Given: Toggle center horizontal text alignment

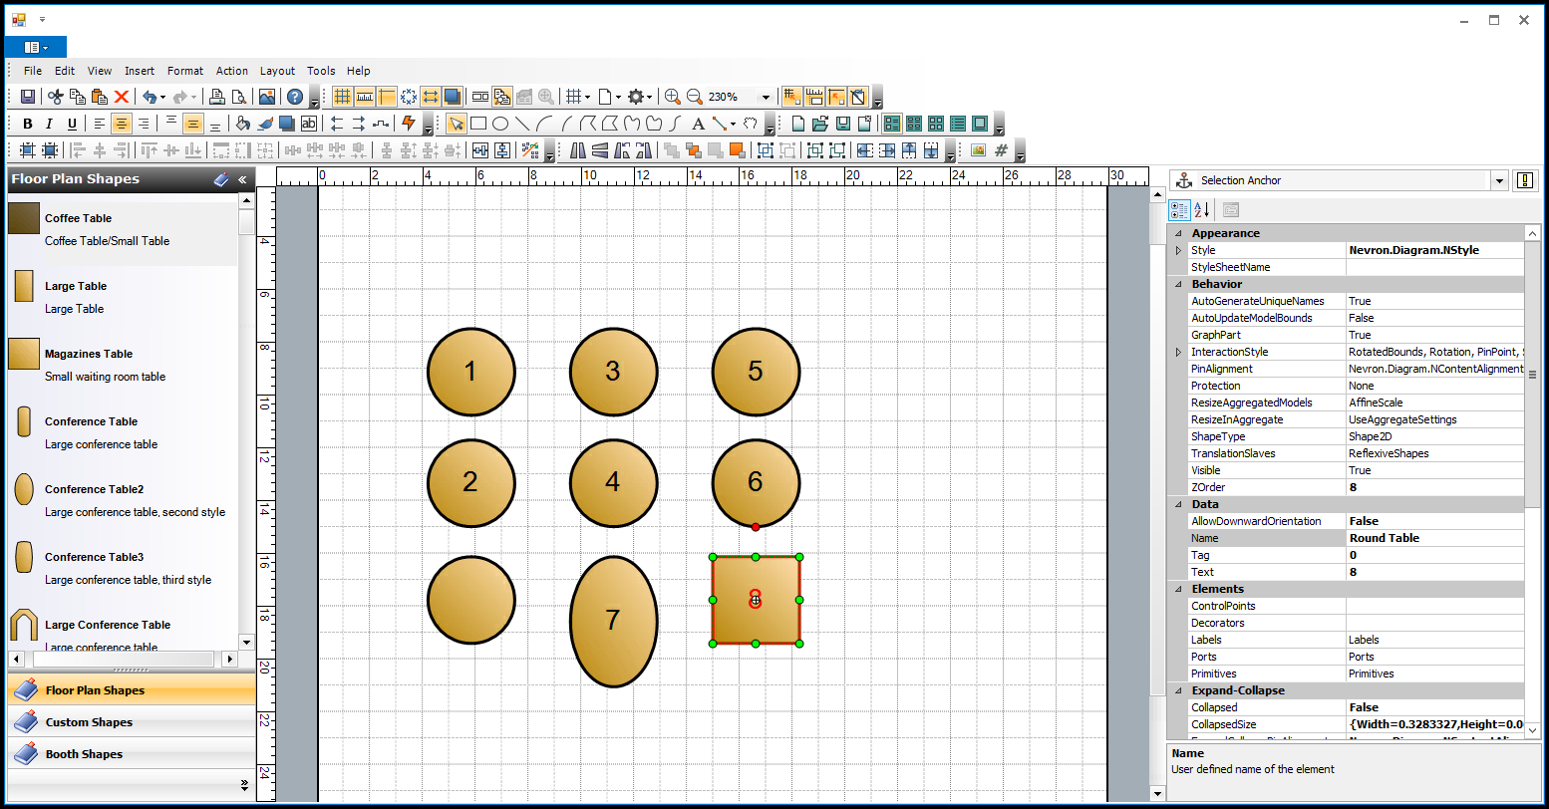Looking at the screenshot, I should [121, 124].
